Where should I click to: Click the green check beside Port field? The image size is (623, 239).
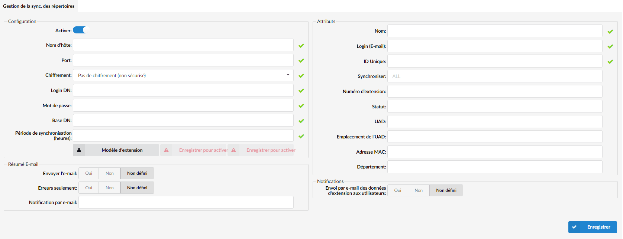[301, 60]
